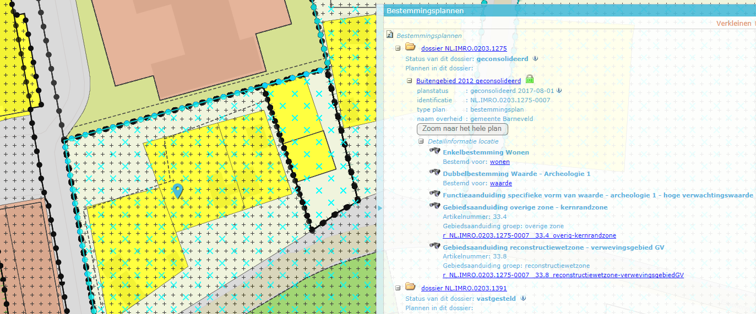
Task: Open the 33.4 overig-kernrandzone rule link
Action: point(529,235)
